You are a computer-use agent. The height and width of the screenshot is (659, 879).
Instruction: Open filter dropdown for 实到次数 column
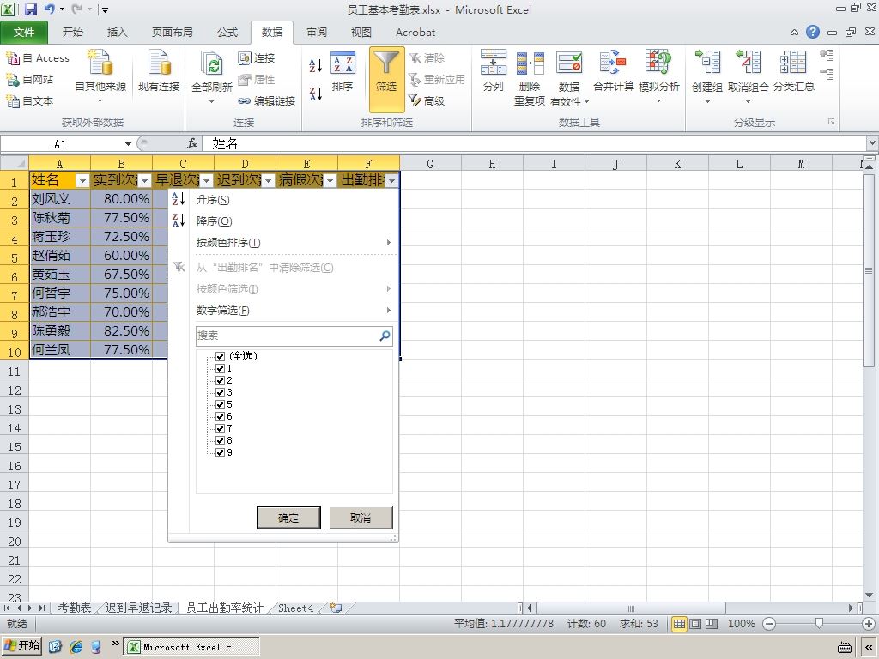coord(145,180)
